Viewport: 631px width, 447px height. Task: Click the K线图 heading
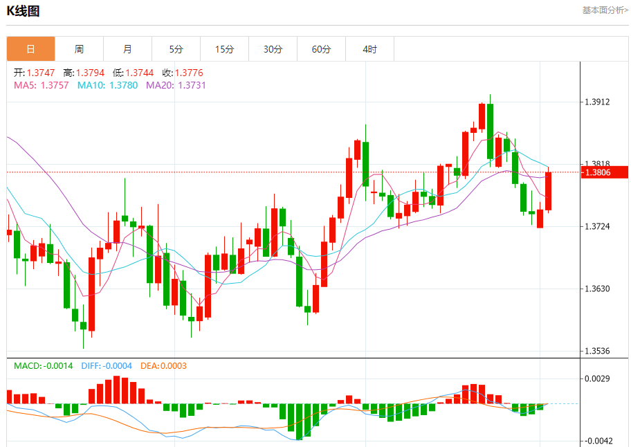pyautogui.click(x=23, y=11)
